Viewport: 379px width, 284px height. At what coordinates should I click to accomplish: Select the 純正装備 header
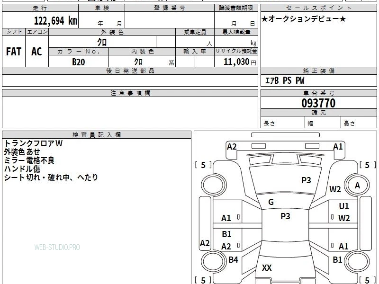tap(318, 71)
